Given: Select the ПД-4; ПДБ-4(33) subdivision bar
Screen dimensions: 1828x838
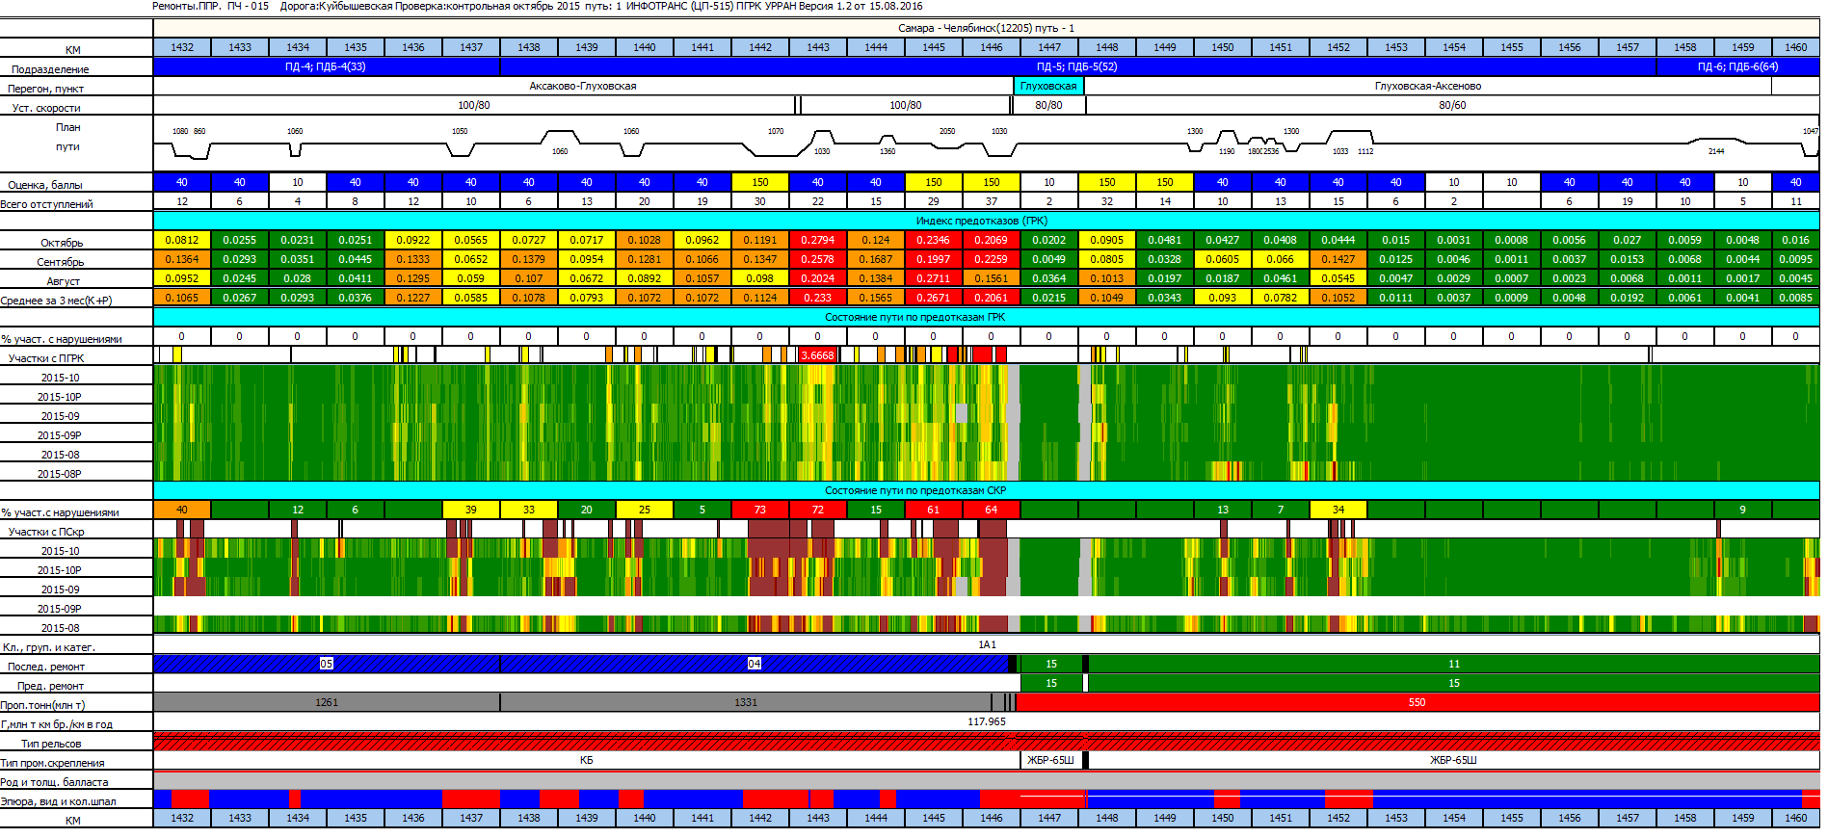Looking at the screenshot, I should (326, 66).
